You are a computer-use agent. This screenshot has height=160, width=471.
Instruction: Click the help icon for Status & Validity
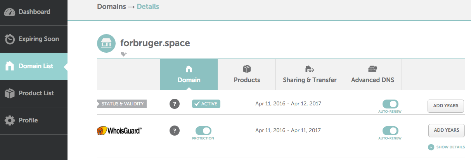175,104
